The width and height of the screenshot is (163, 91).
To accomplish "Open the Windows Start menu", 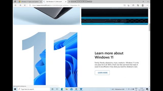I will [15, 89].
